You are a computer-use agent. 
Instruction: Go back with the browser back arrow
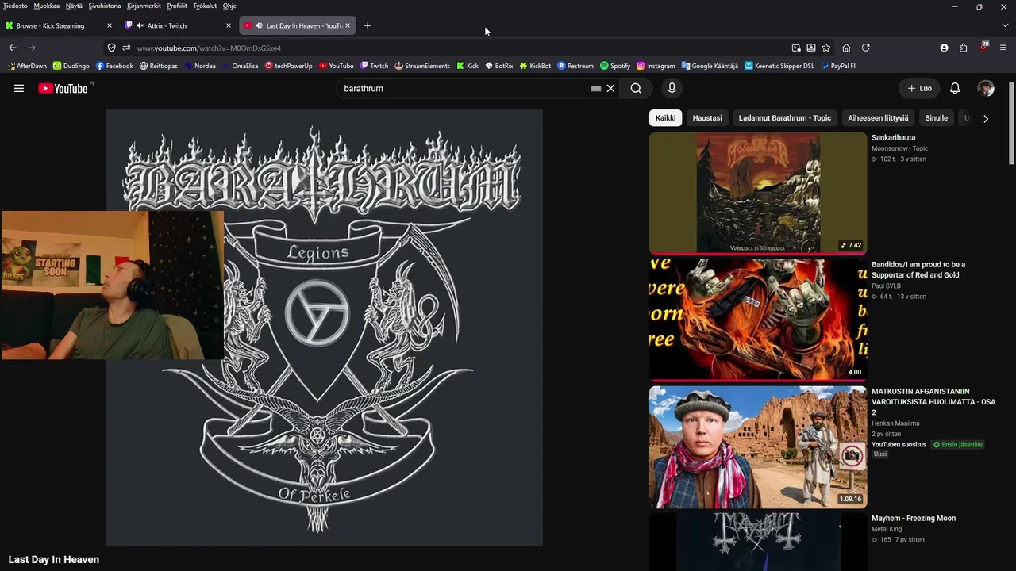coord(13,48)
